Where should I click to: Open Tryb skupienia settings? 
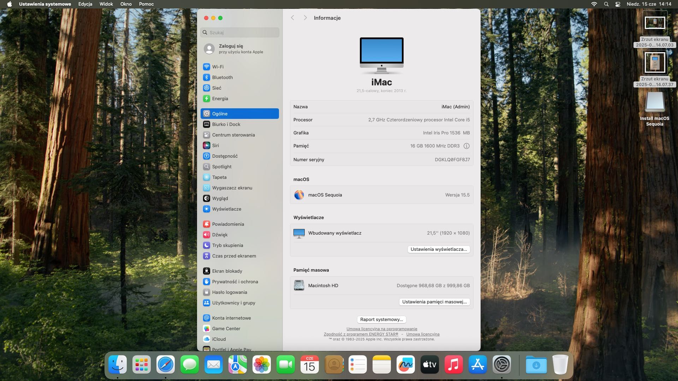coord(239,245)
